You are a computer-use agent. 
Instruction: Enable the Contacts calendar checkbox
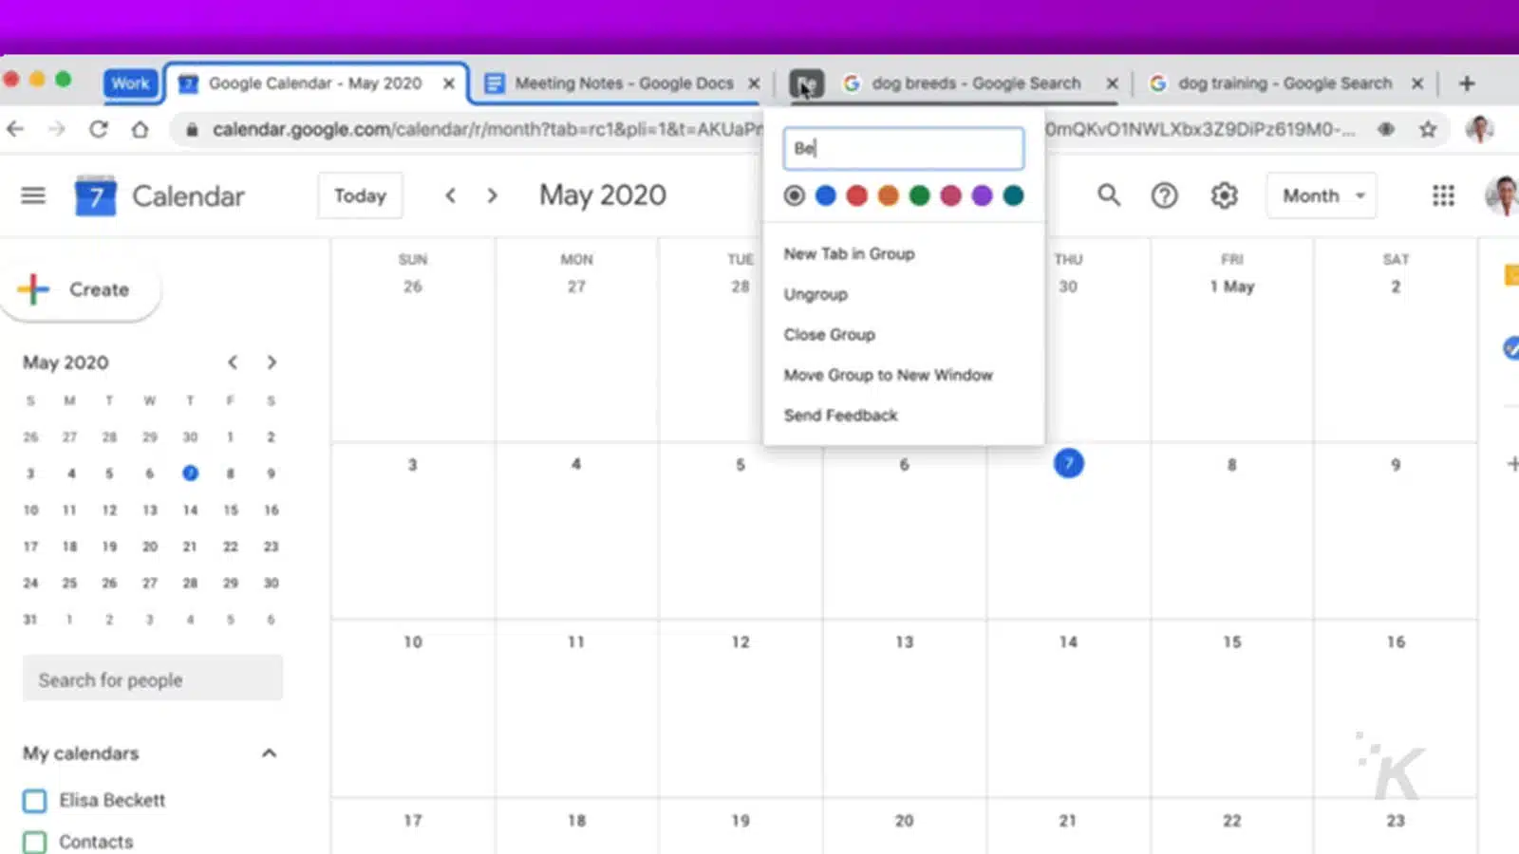coord(34,841)
